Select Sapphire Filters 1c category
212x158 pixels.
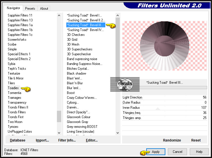pos(20,35)
